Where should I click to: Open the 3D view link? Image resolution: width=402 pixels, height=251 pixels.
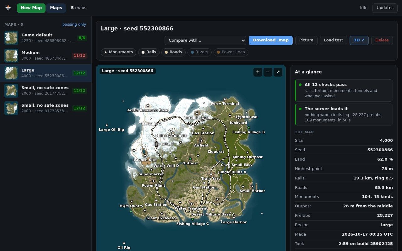pos(359,40)
